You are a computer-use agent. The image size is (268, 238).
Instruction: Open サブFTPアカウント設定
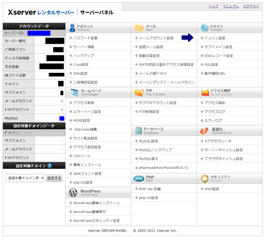coord(157,103)
